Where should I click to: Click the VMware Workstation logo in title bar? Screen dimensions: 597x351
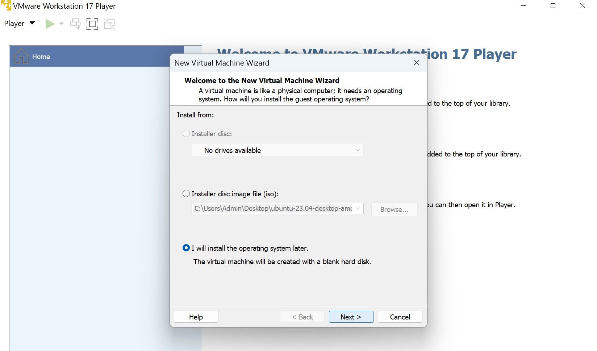tap(6, 6)
